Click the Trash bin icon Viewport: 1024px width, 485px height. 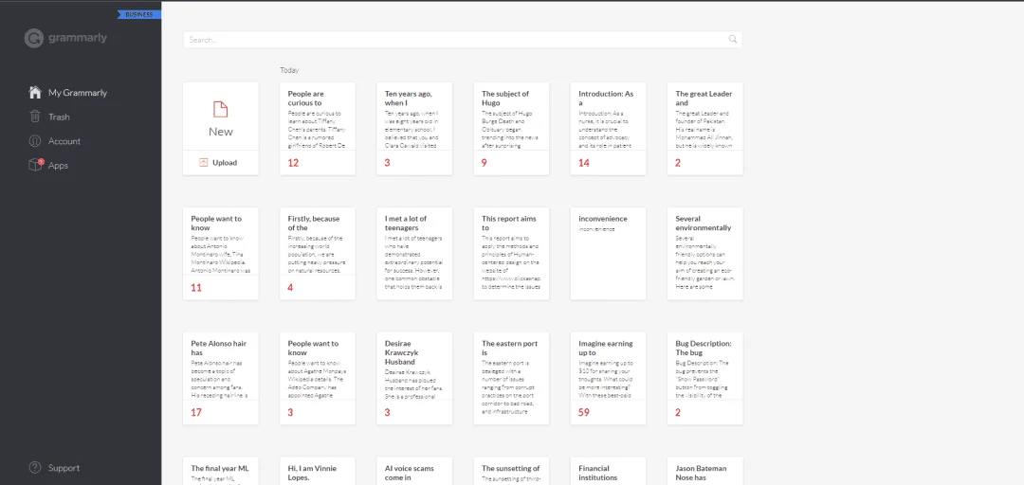pos(35,117)
